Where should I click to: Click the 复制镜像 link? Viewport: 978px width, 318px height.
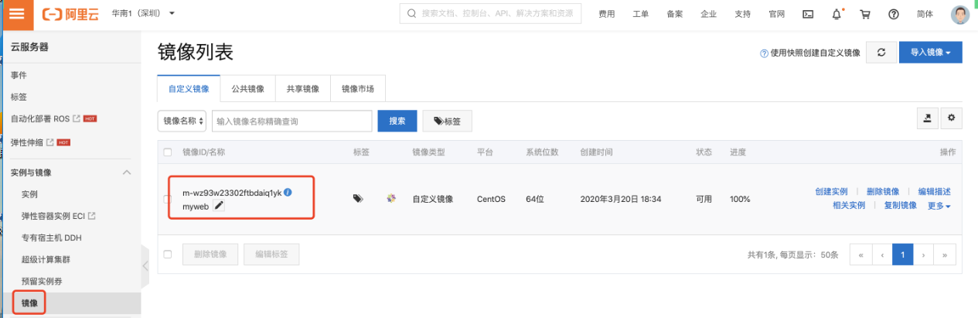[x=900, y=206]
